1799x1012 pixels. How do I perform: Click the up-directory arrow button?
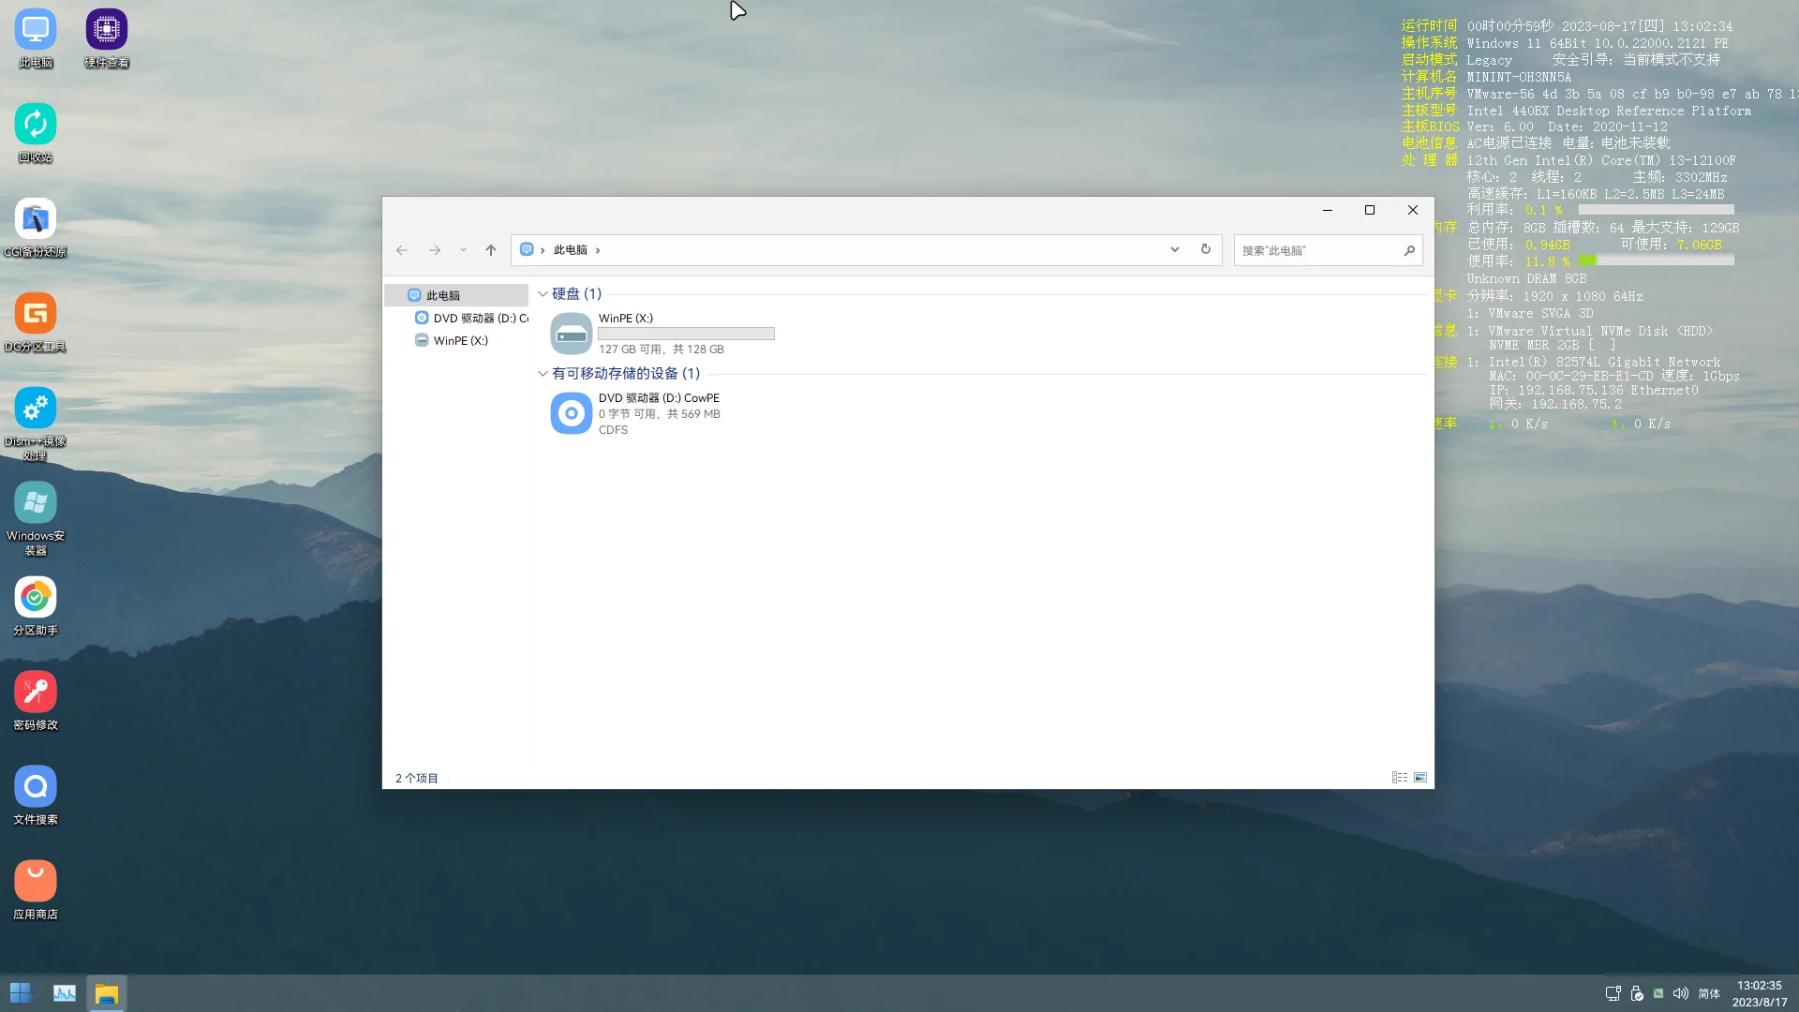491,250
